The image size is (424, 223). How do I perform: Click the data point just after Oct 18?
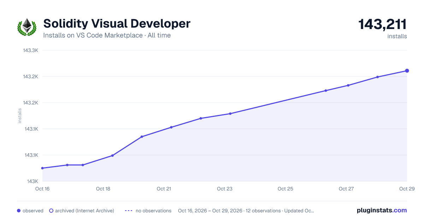[112, 155]
